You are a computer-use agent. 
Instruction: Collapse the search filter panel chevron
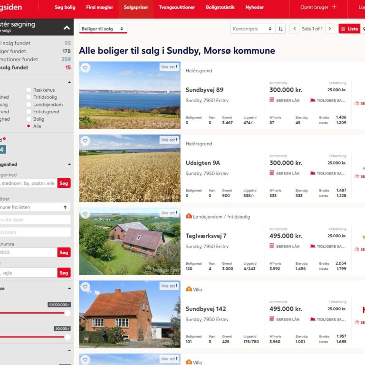[67, 28]
